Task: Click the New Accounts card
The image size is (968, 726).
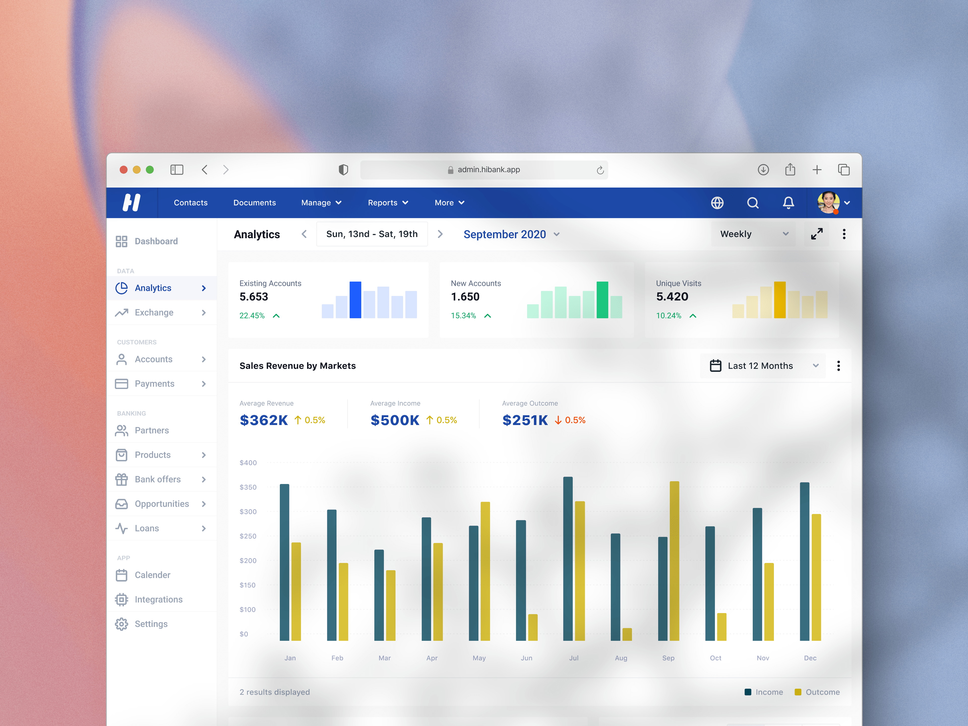Action: 536,300
